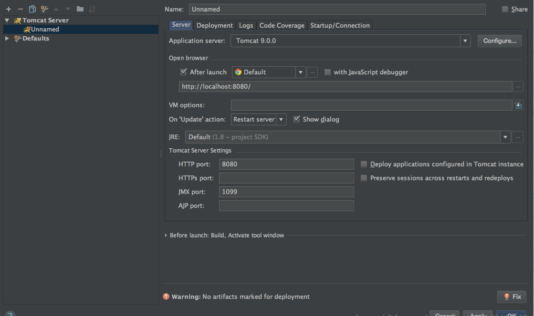
Task: Create a new folder for configurations
Action: click(x=80, y=9)
